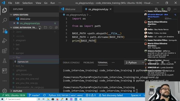Open the Search view icon
This screenshot has width=180, height=101.
point(4,20)
